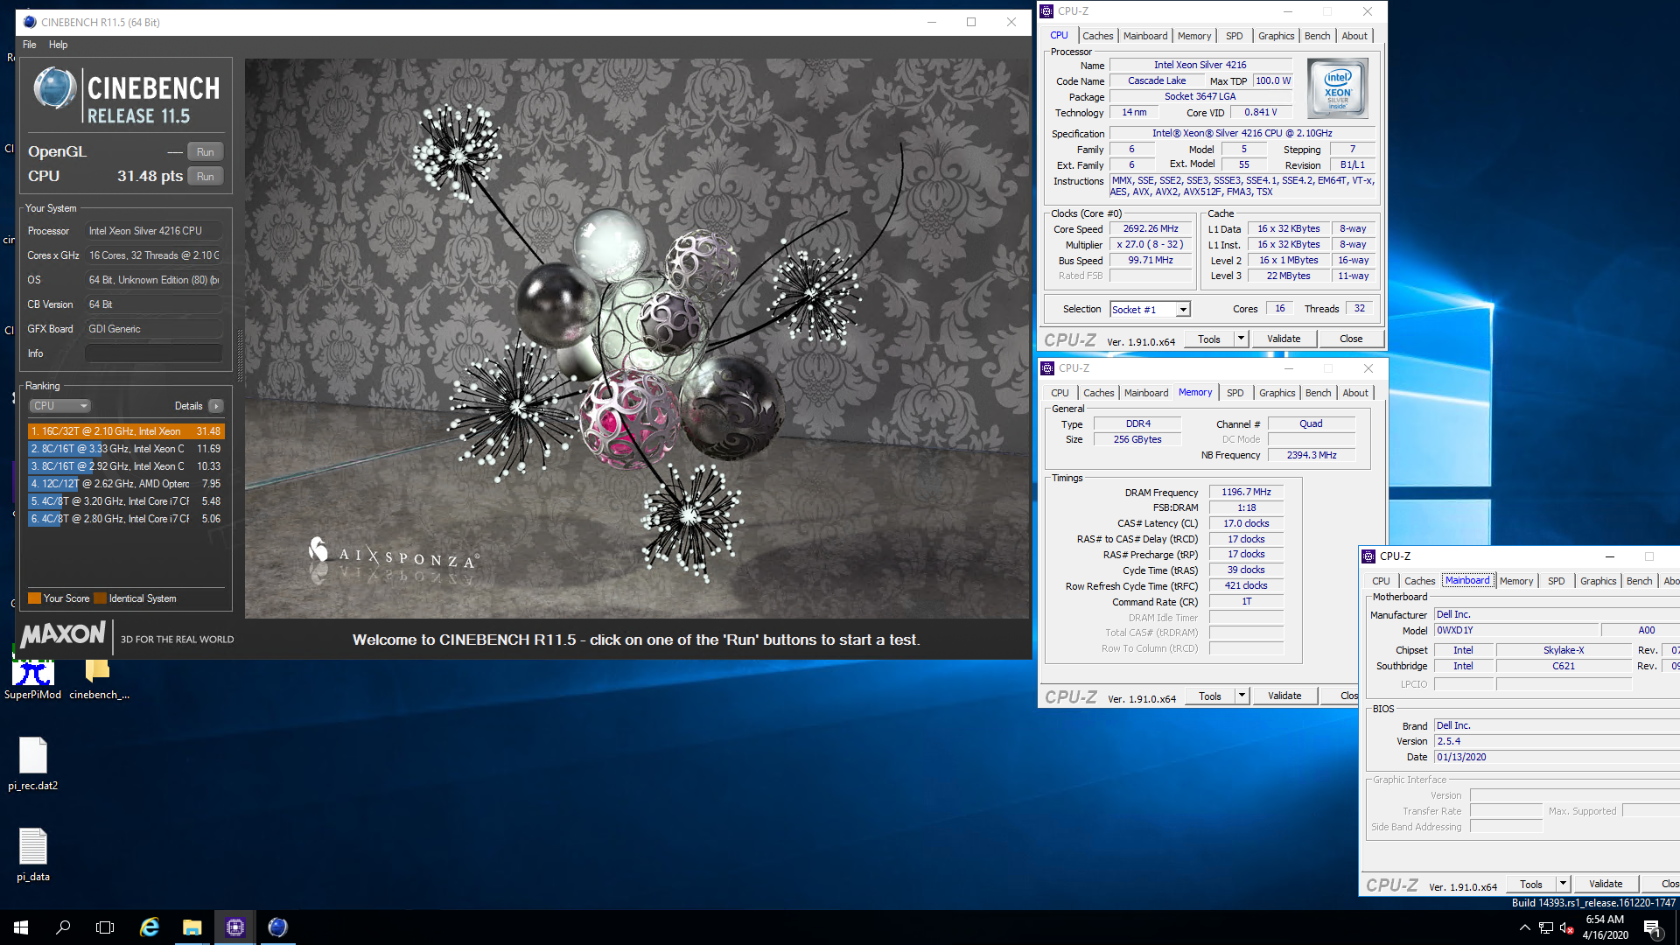
Task: Click the muted volume tray icon
Action: click(x=1567, y=928)
